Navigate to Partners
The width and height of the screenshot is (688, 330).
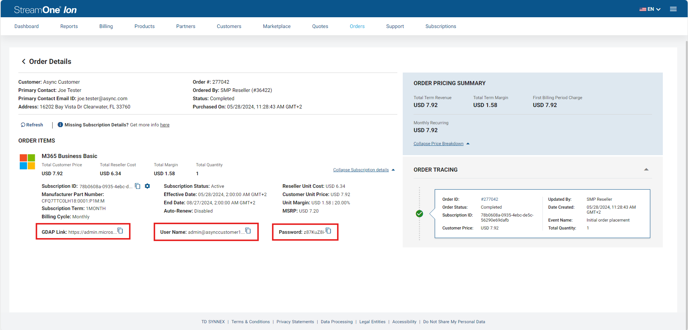click(x=186, y=26)
